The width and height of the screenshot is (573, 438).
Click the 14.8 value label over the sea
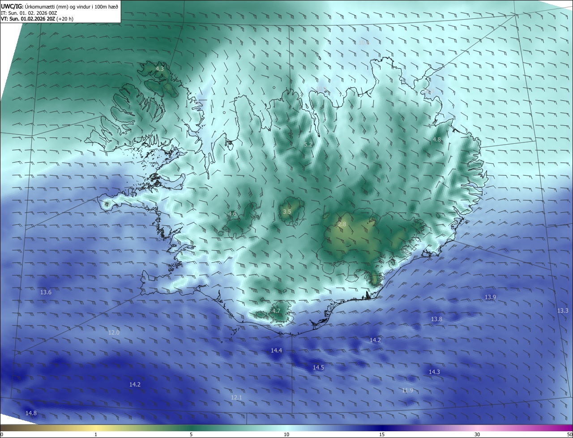point(31,413)
